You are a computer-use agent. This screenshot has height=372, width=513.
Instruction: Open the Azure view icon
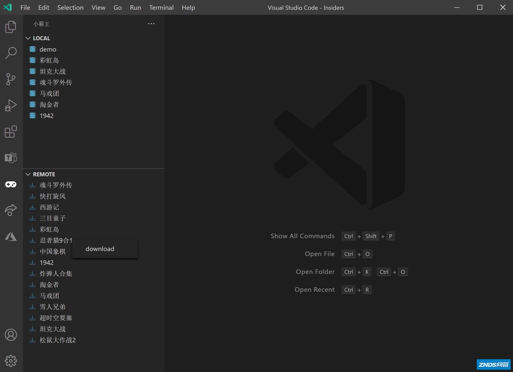point(11,236)
